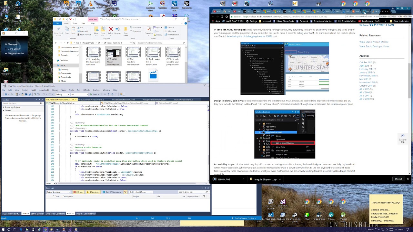413x232 pixels.
Task: Click the Save All icon in Visual Studio toolbar
Action: coord(30,94)
